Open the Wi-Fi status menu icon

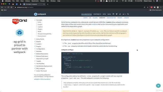123,1
